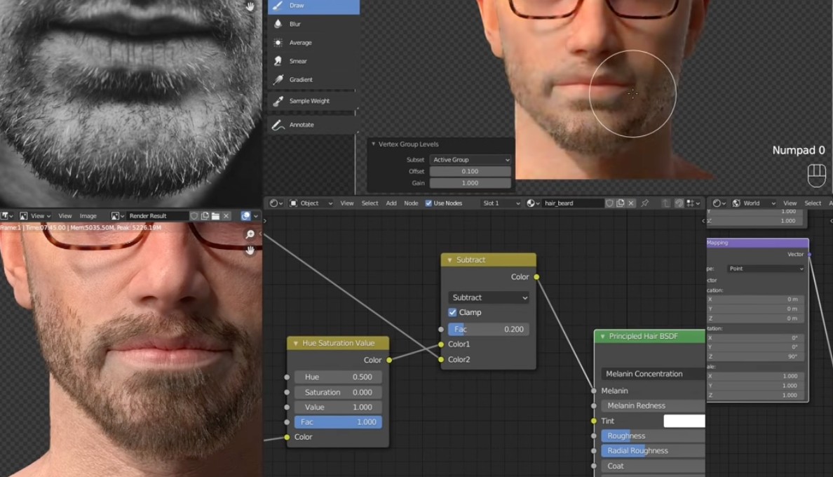Open the Add menu in node editor
This screenshot has height=477, width=833.
point(391,203)
